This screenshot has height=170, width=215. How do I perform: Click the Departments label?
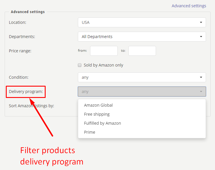click(x=22, y=37)
